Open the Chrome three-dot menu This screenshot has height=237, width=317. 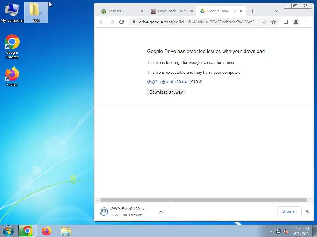(306, 22)
